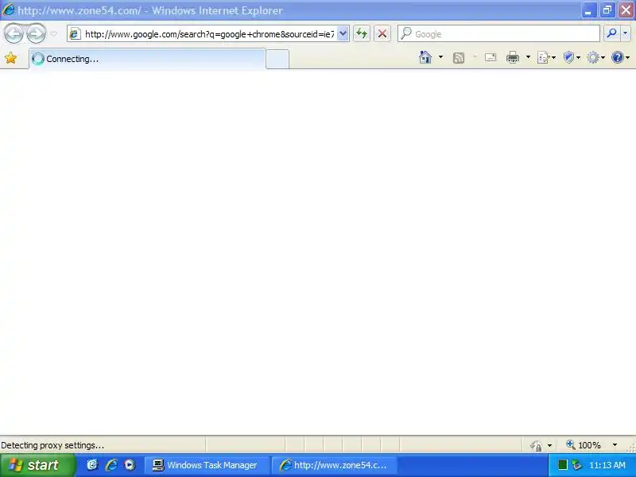Click the 11:13 AM clock
Image resolution: width=636 pixels, height=477 pixels.
click(607, 465)
